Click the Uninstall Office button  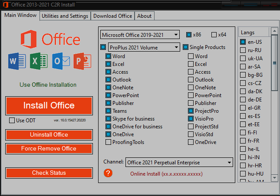(x=49, y=135)
